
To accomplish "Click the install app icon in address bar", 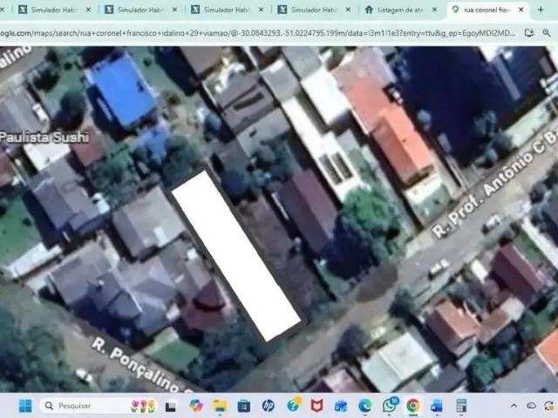I will click(529, 33).
